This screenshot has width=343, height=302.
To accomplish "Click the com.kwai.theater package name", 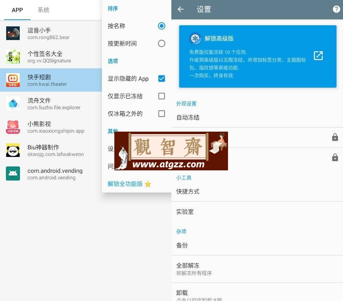I will click(x=47, y=84).
